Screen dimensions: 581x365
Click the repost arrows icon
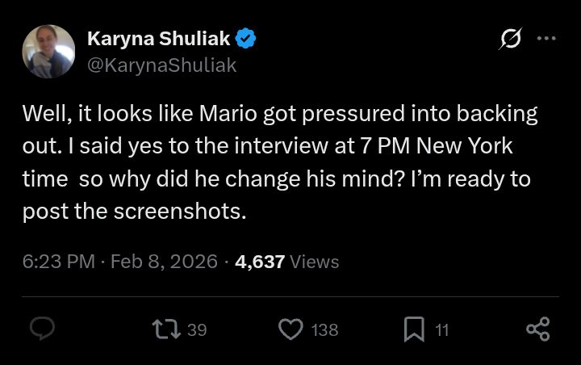click(166, 329)
